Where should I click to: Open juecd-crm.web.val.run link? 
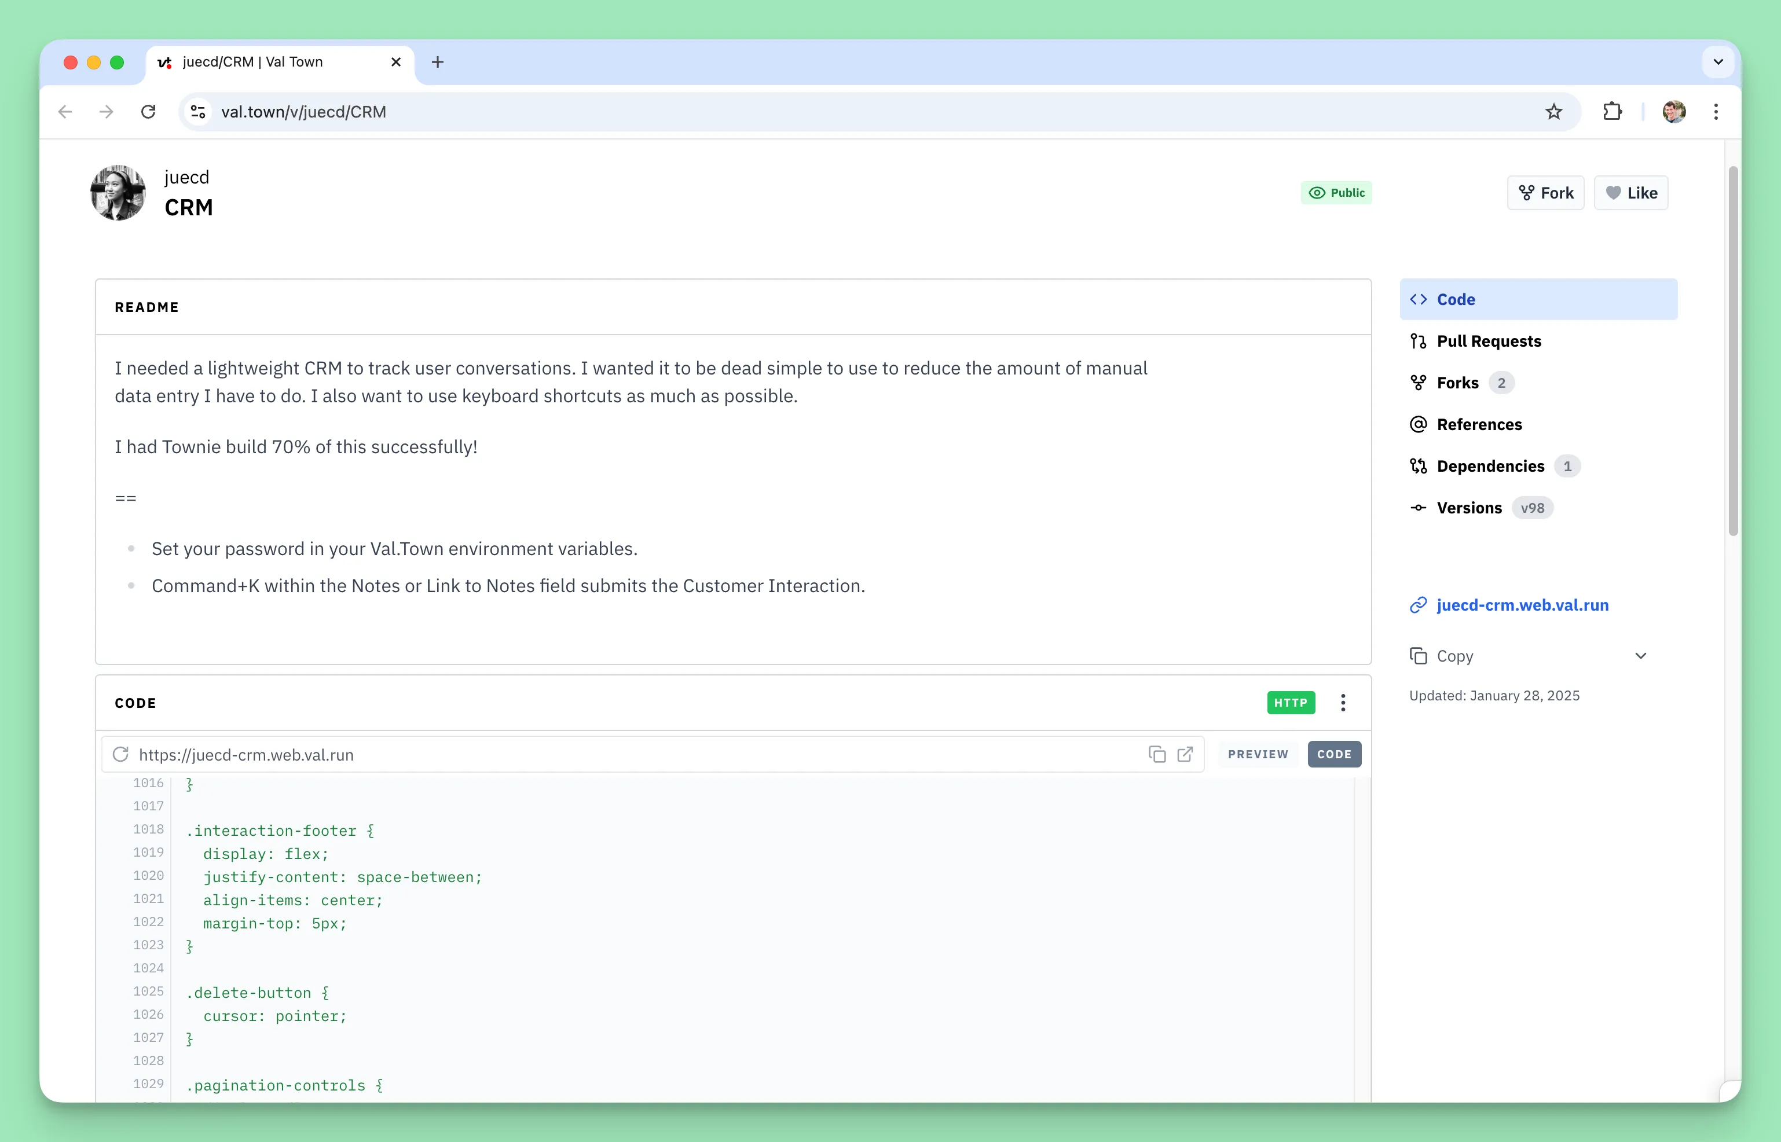click(x=1523, y=605)
